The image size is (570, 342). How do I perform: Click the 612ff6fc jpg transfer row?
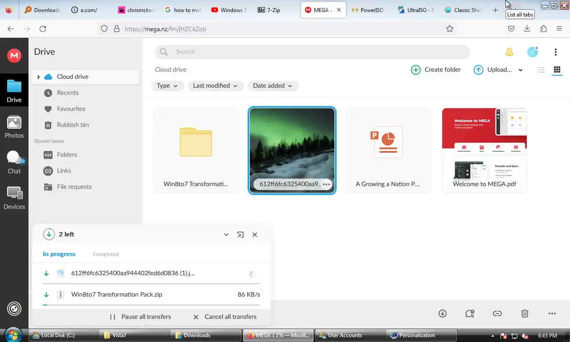[x=151, y=273]
